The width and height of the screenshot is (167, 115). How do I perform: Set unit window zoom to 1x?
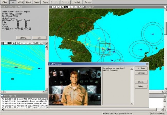[5, 43]
